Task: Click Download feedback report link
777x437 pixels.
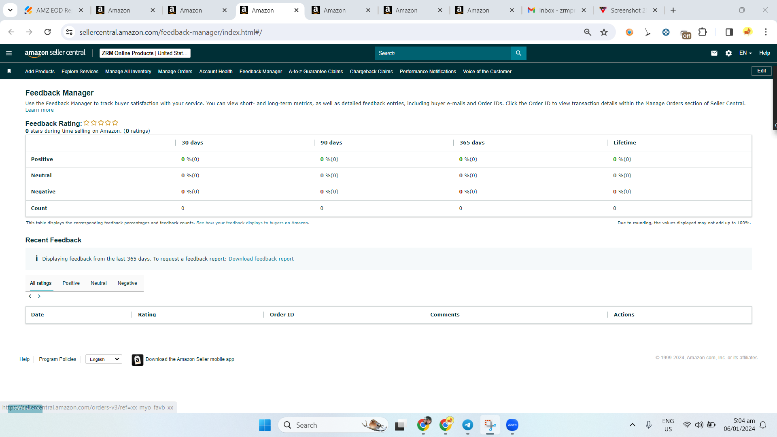Action: pos(261,259)
